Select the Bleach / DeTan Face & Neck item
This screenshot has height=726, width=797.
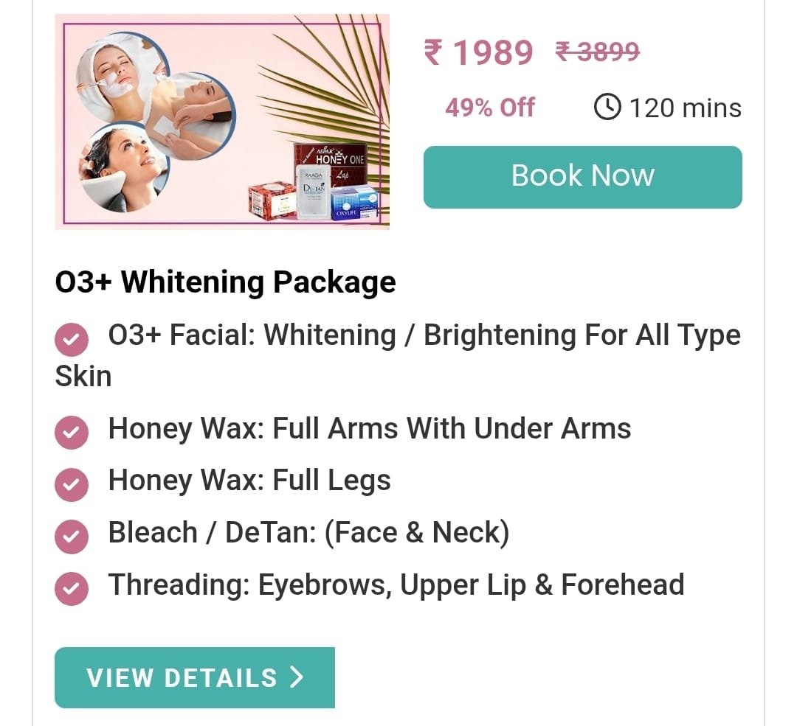coord(308,533)
